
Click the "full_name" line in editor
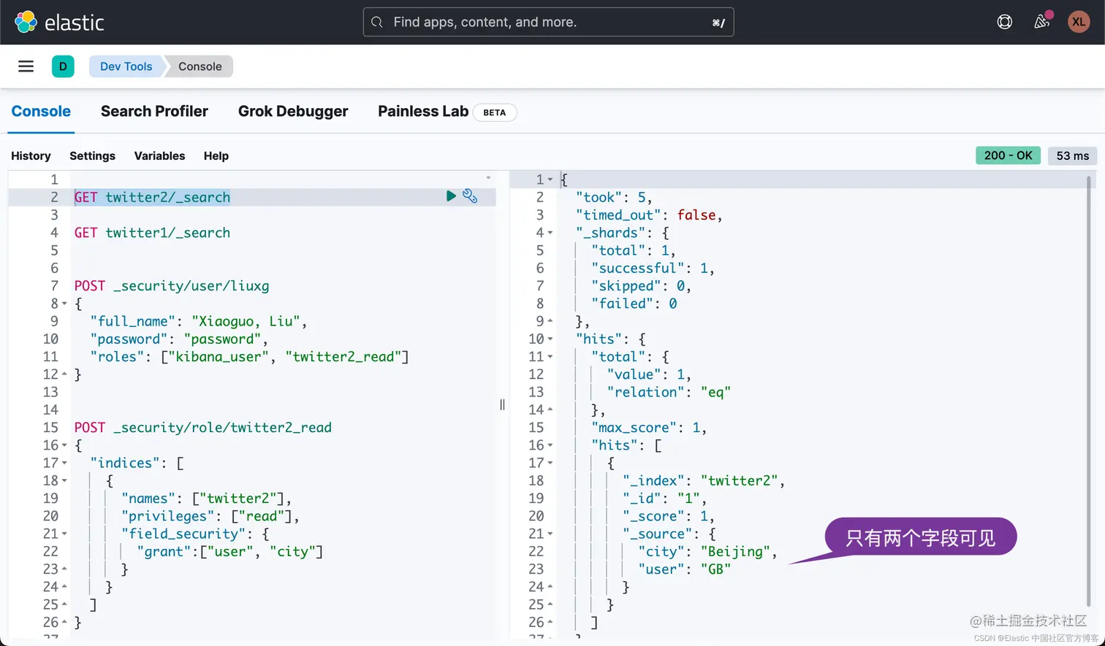[198, 321]
